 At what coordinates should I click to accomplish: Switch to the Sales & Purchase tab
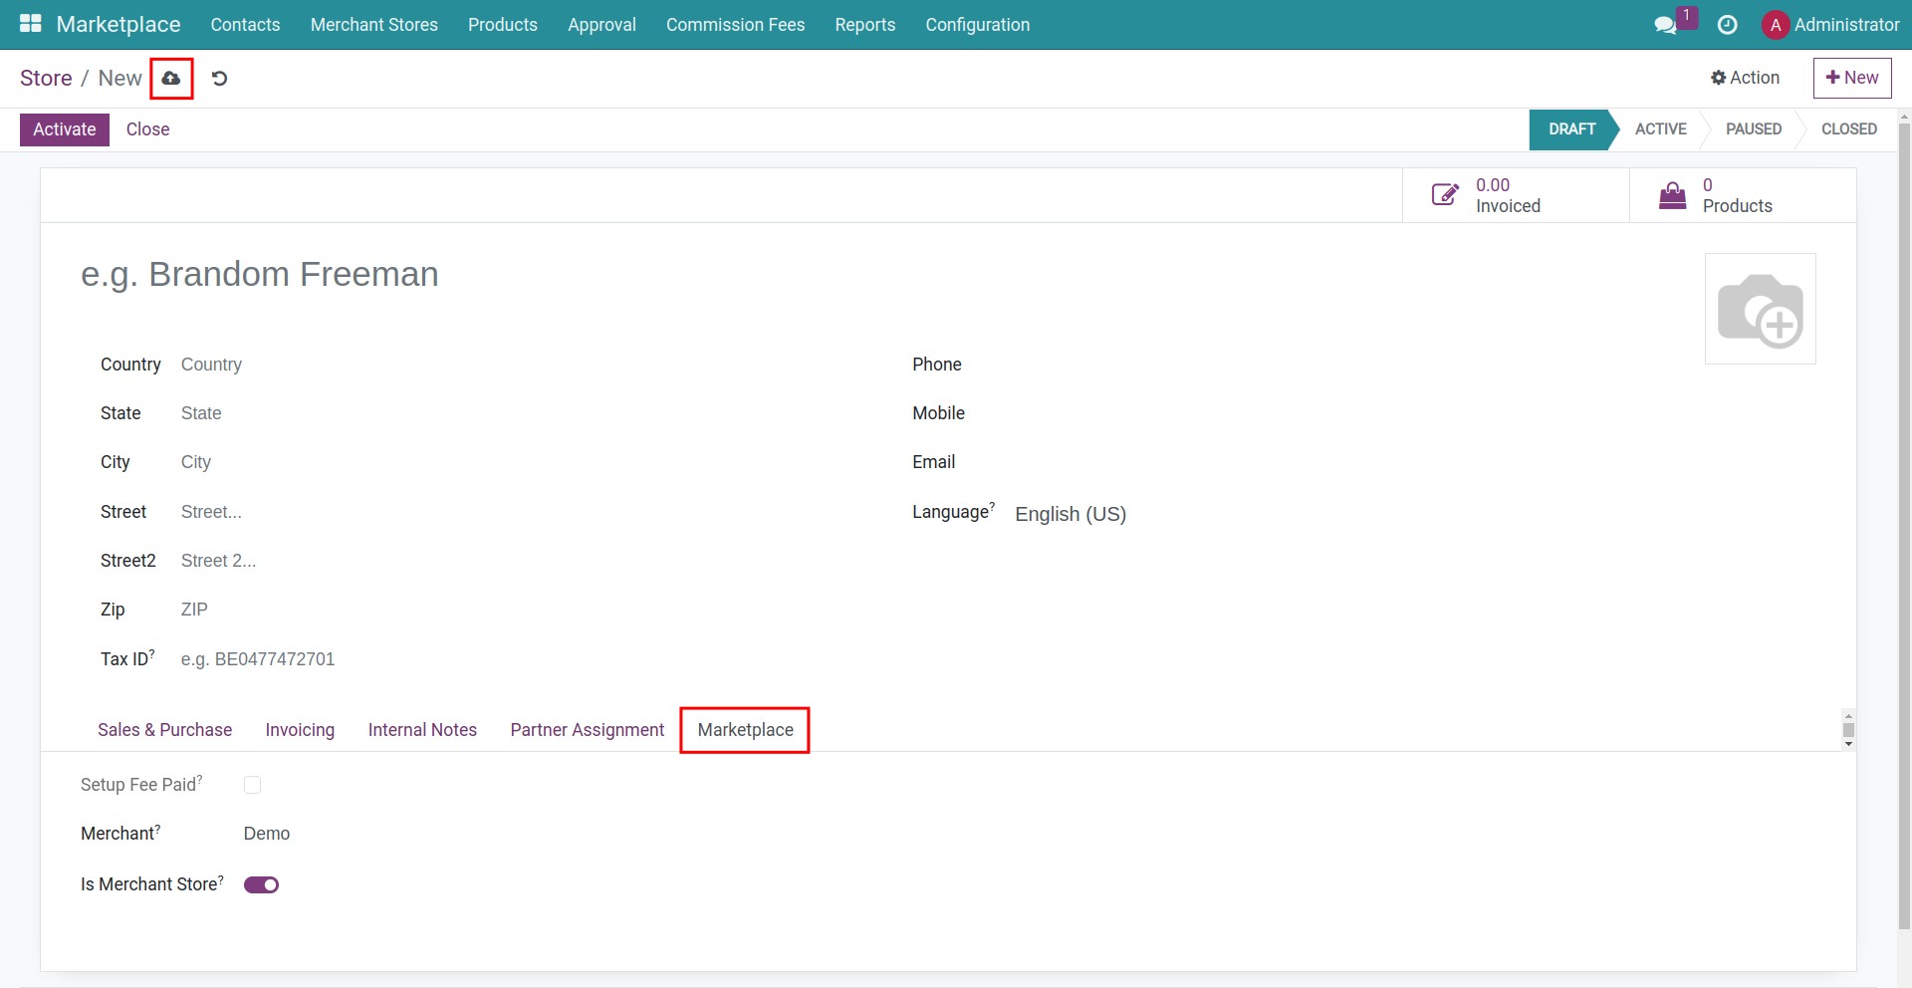coord(164,730)
